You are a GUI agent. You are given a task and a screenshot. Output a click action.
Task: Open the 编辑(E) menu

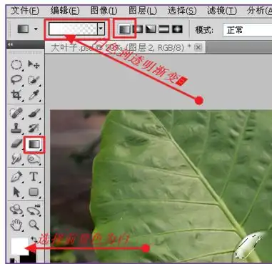click(x=65, y=11)
